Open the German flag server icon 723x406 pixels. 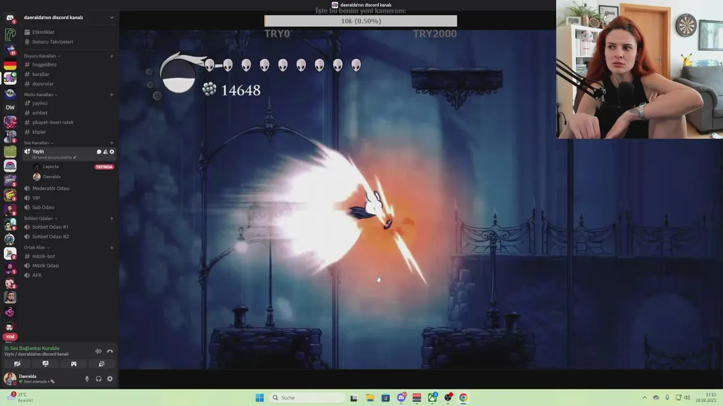click(x=10, y=65)
